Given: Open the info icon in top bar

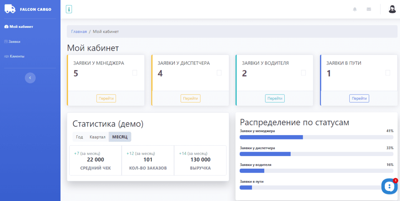Looking at the screenshot, I should [x=69, y=9].
